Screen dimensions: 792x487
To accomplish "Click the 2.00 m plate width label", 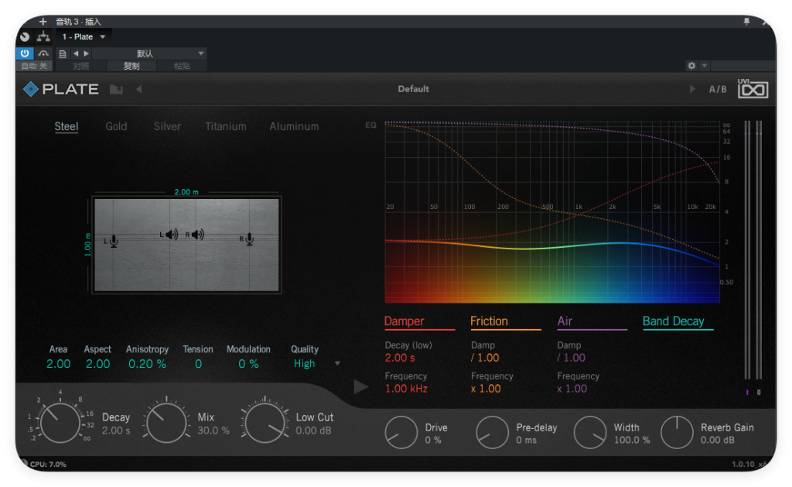I will (x=186, y=192).
